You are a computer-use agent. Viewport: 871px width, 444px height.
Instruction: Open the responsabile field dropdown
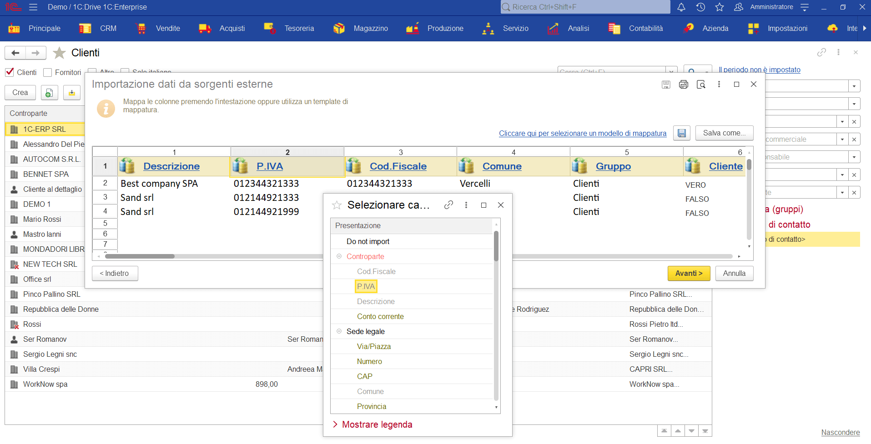[854, 157]
